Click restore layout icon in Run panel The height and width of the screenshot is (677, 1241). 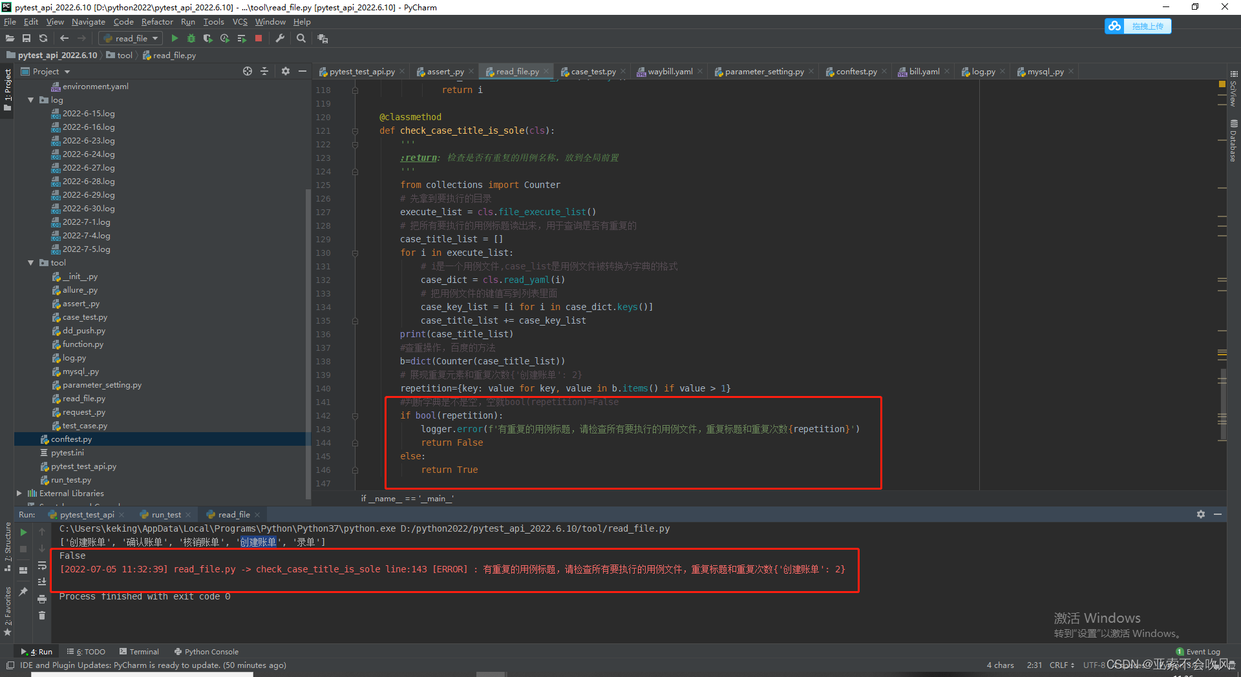tap(23, 570)
